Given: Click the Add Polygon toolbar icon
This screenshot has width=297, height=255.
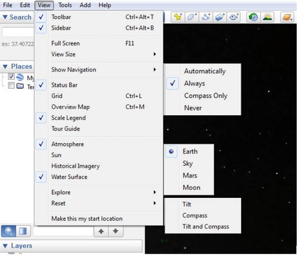Looking at the screenshot, I should pyautogui.click(x=192, y=17).
